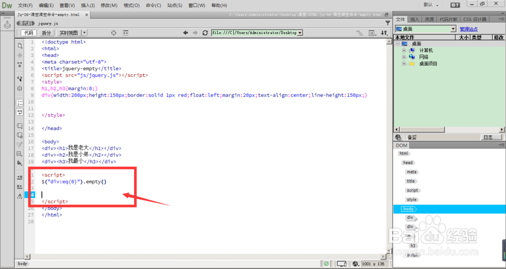Open the 实时视图 options dropdown arrow

click(x=84, y=33)
